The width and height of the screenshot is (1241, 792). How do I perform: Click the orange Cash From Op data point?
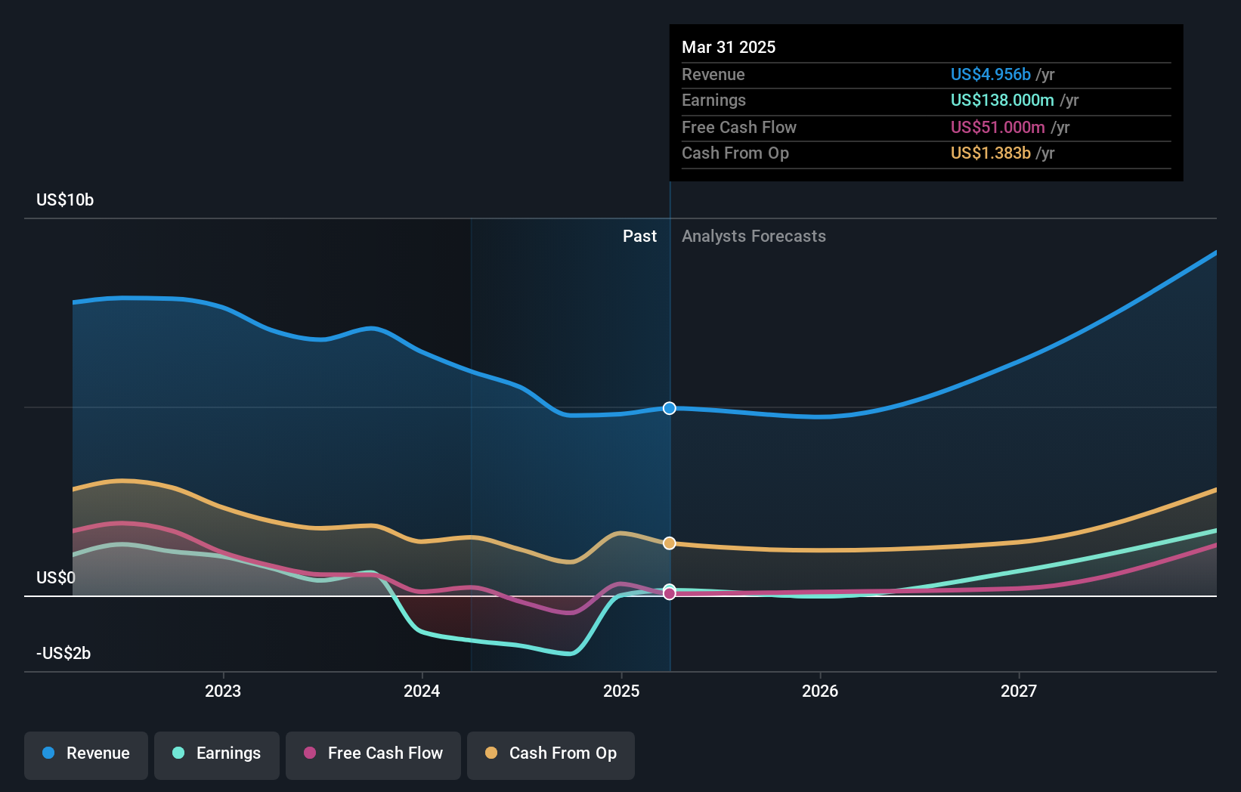tap(670, 543)
